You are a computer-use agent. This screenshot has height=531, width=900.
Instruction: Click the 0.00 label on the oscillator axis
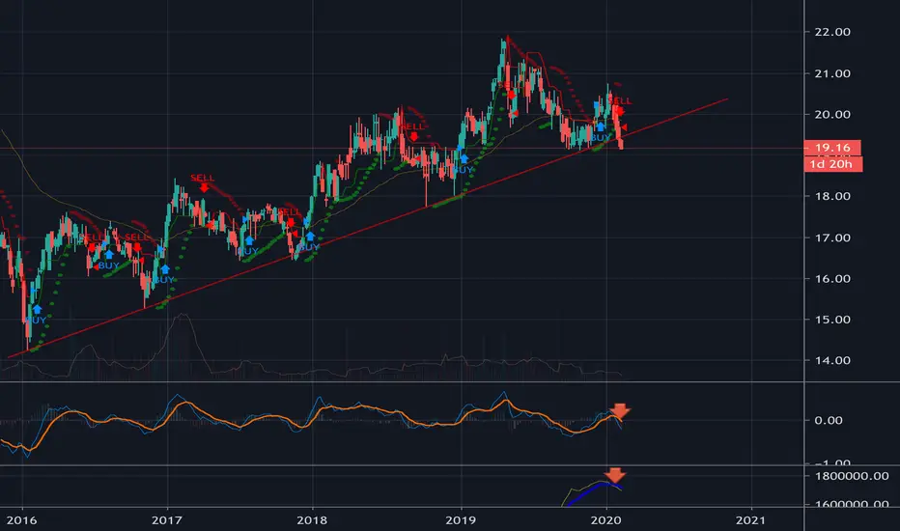click(x=829, y=420)
